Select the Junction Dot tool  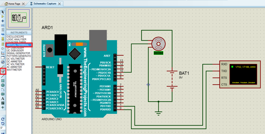point(3,21)
